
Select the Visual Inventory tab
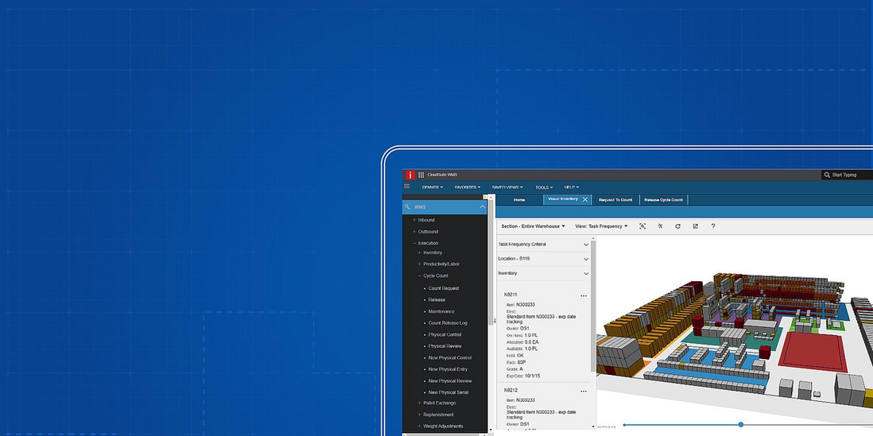(x=562, y=199)
